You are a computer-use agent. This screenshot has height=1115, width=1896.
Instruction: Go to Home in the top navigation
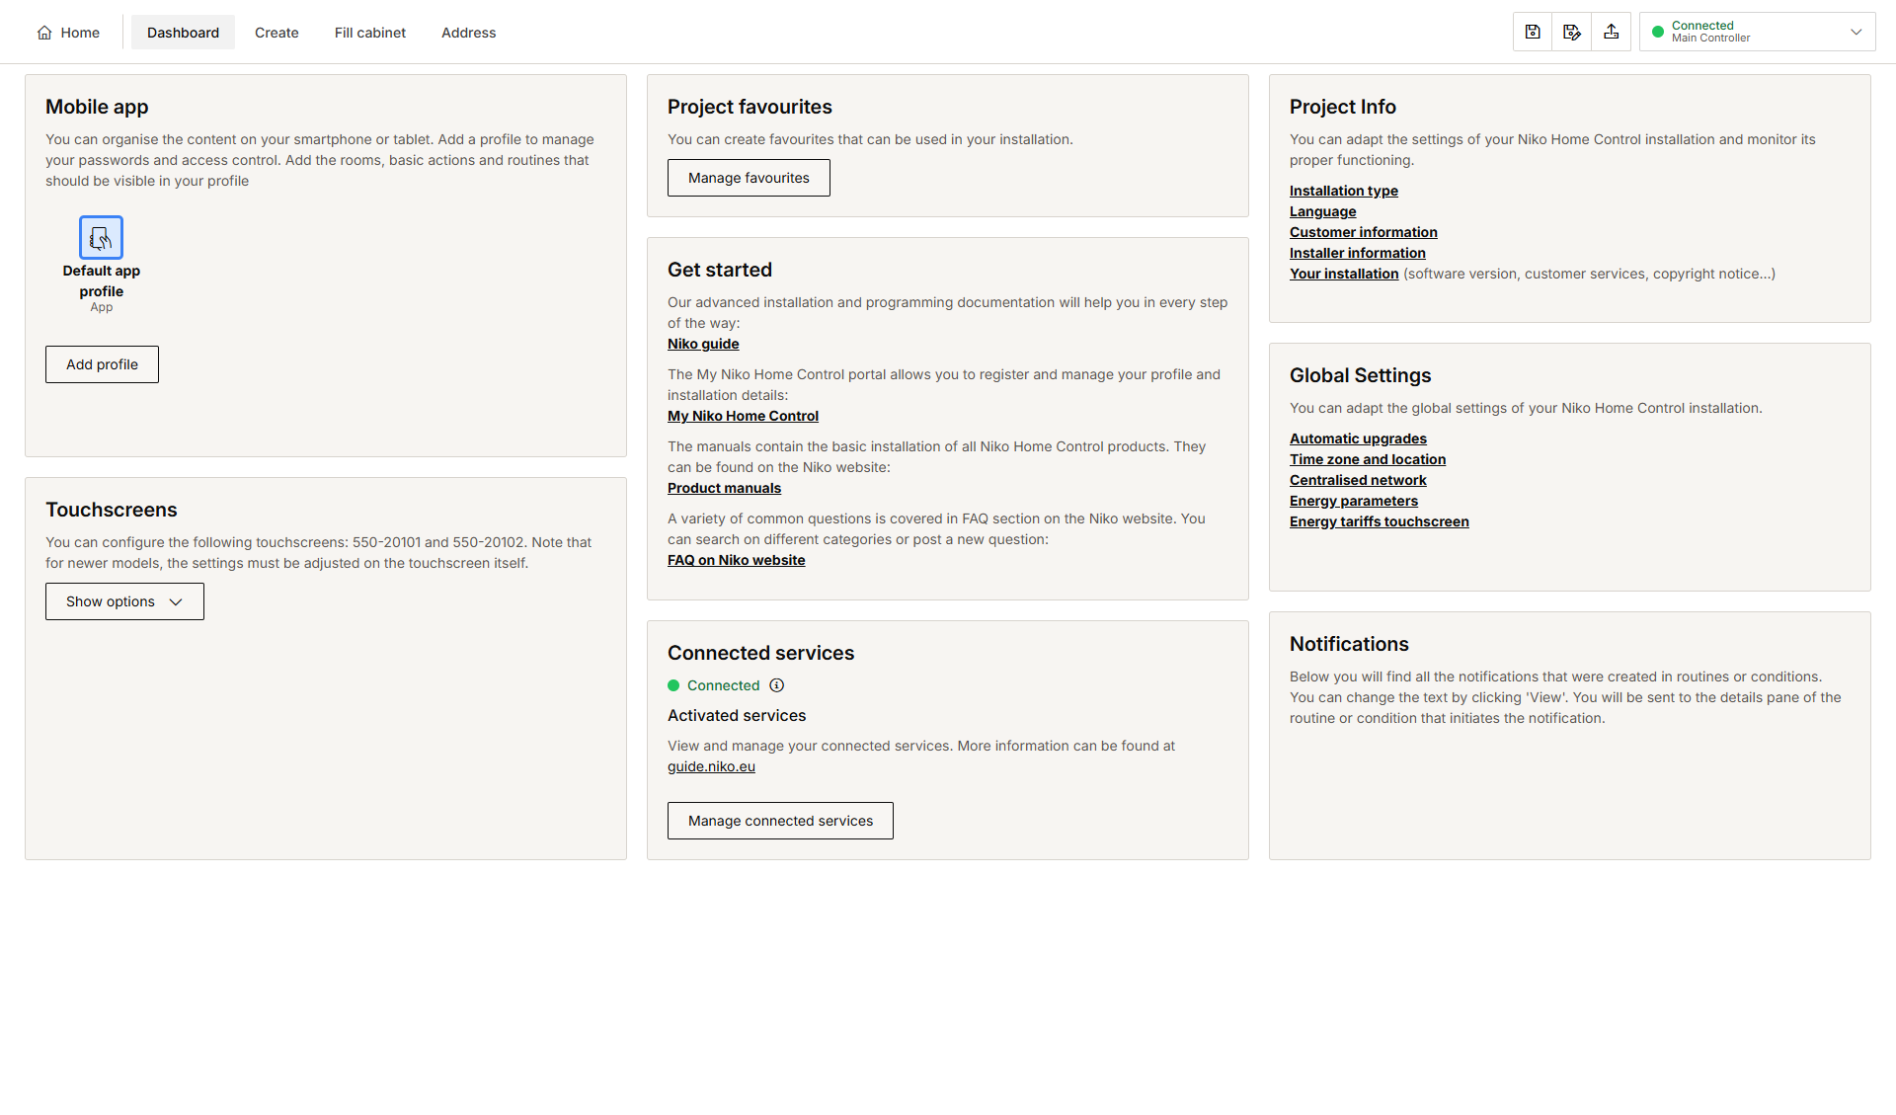(68, 33)
